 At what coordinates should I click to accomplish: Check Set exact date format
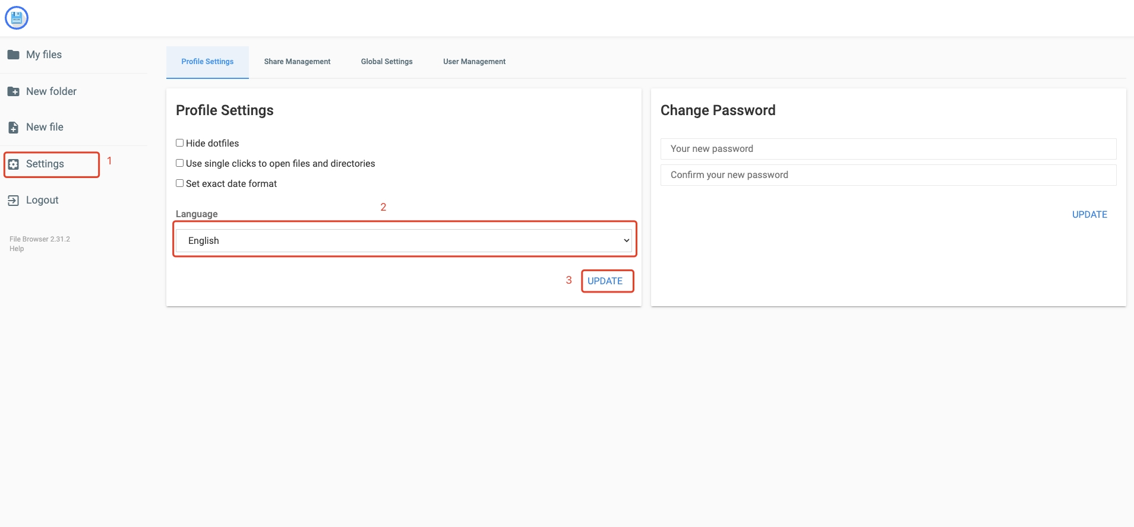click(179, 183)
